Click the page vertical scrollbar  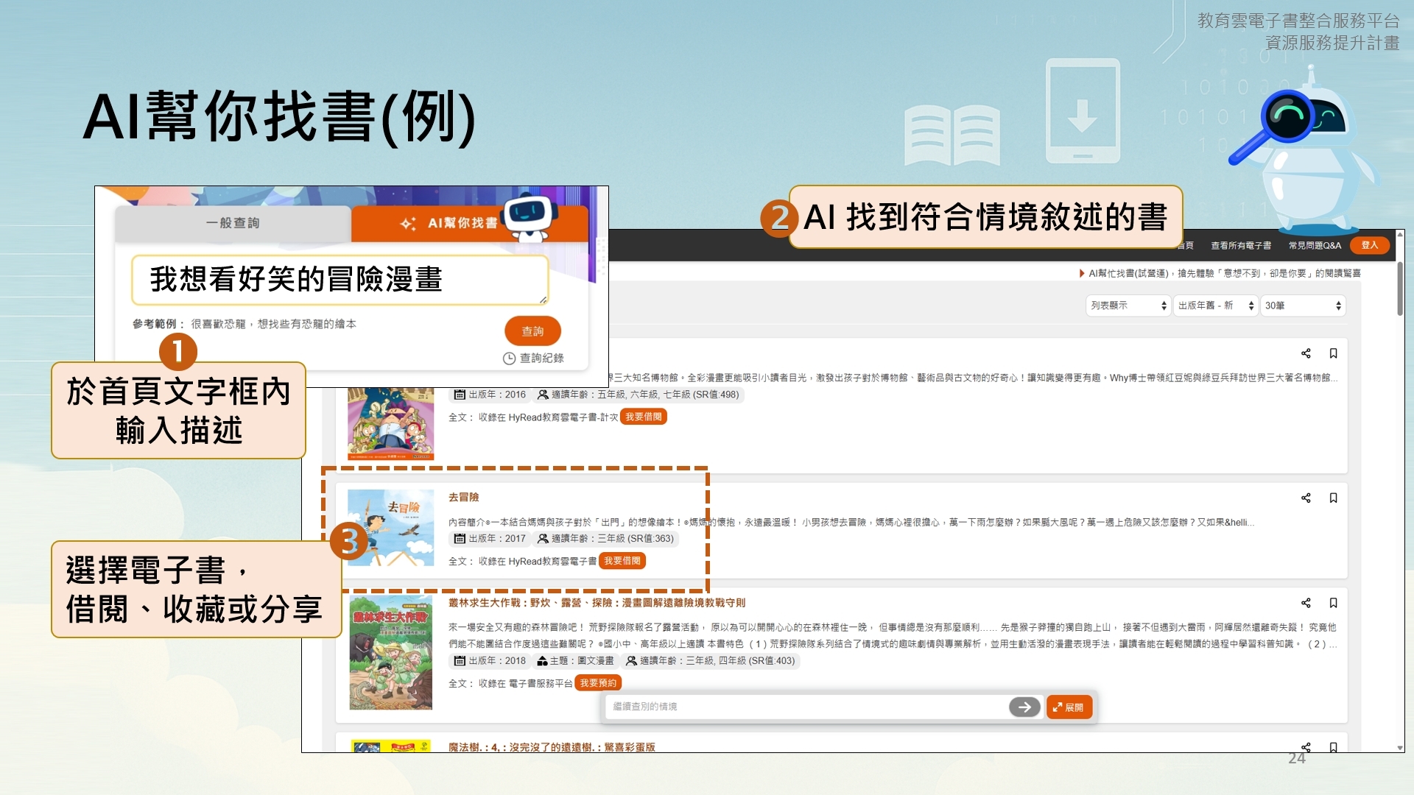1400,290
